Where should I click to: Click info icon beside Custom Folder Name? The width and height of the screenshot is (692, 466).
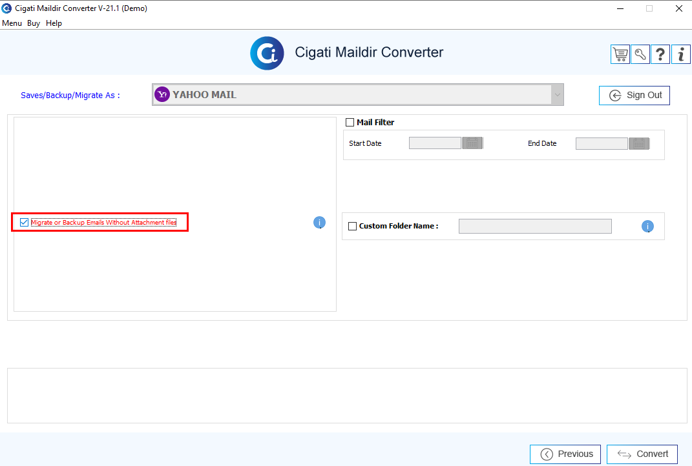[x=647, y=226]
